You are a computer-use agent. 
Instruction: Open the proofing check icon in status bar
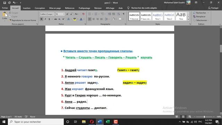click(x=26, y=117)
